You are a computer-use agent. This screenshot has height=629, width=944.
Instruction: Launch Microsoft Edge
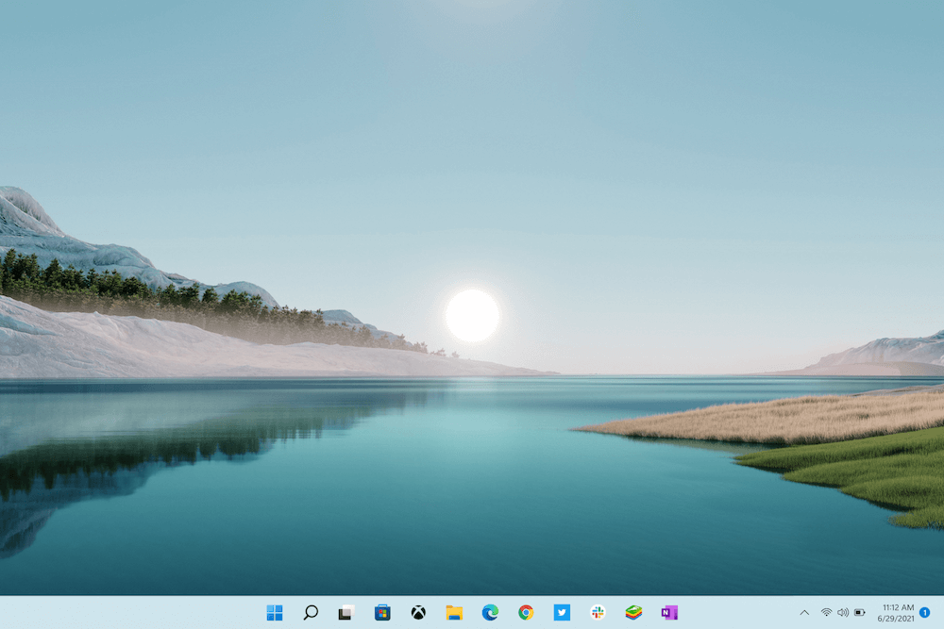tap(488, 613)
